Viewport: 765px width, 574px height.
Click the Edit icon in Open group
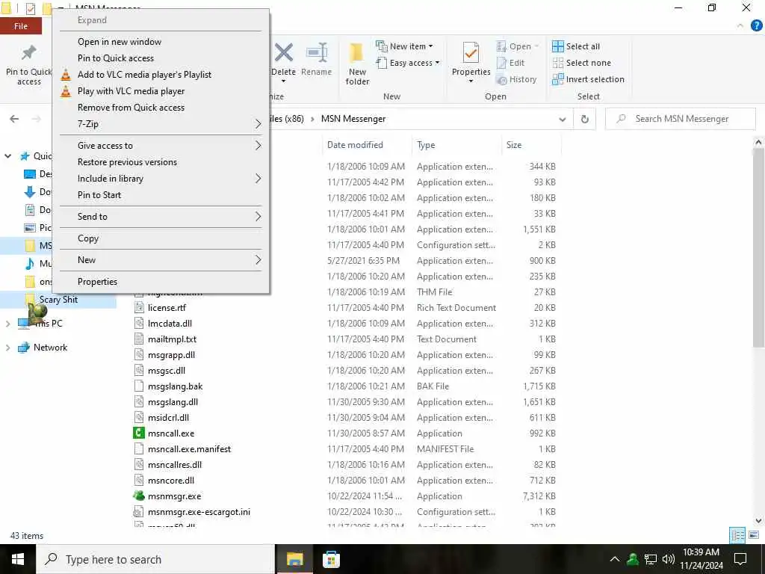(x=501, y=63)
